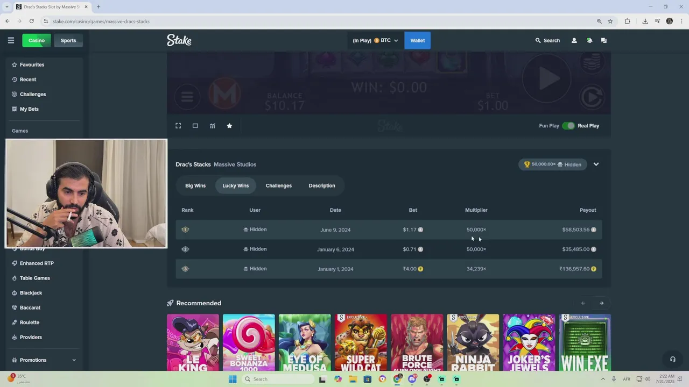This screenshot has height=387, width=689.
Task: Open Sweet Bonanza 1000 thumbnail
Action: coord(249,343)
